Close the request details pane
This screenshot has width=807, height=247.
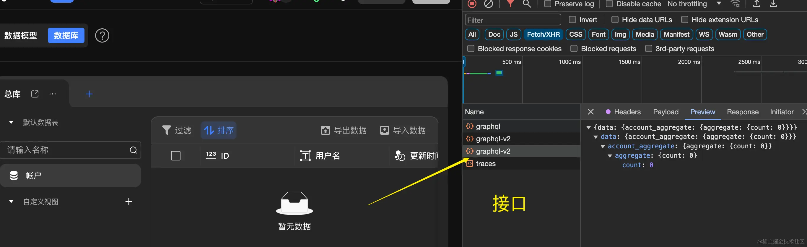pos(590,112)
